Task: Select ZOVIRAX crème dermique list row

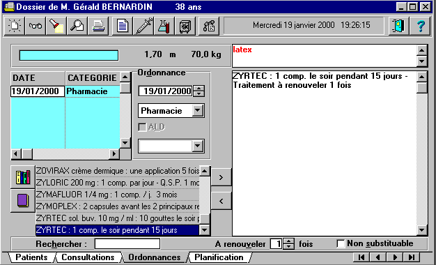Action: (x=118, y=171)
